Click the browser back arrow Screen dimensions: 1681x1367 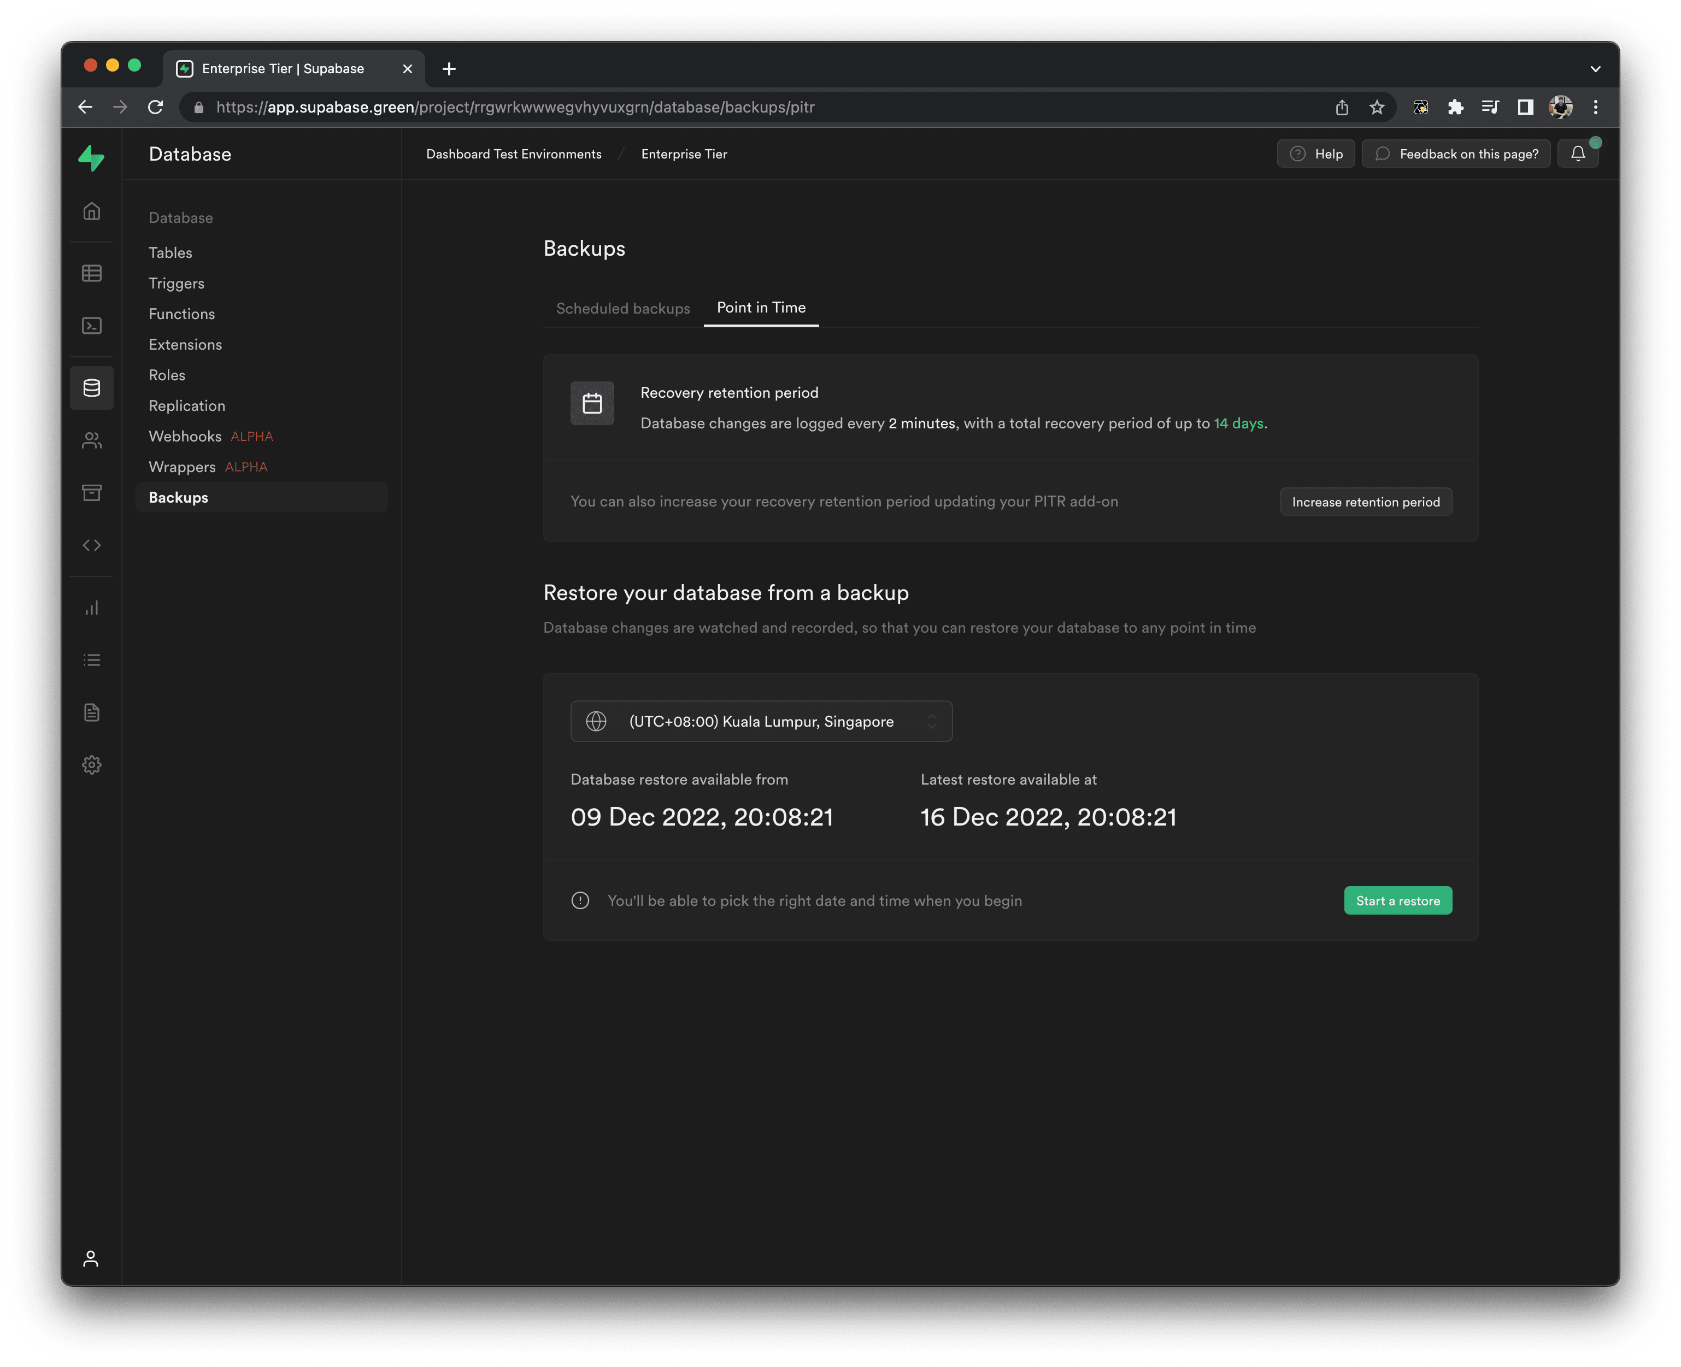(x=85, y=107)
